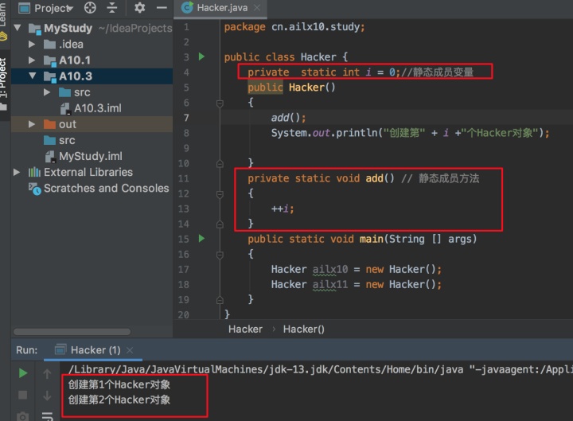Click the console output 创建第2个Hacker对象

pyautogui.click(x=119, y=400)
